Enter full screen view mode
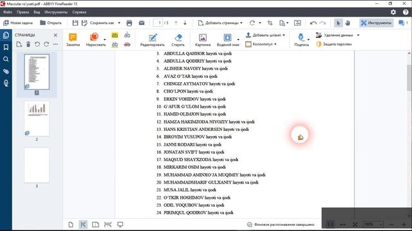 tap(120, 225)
